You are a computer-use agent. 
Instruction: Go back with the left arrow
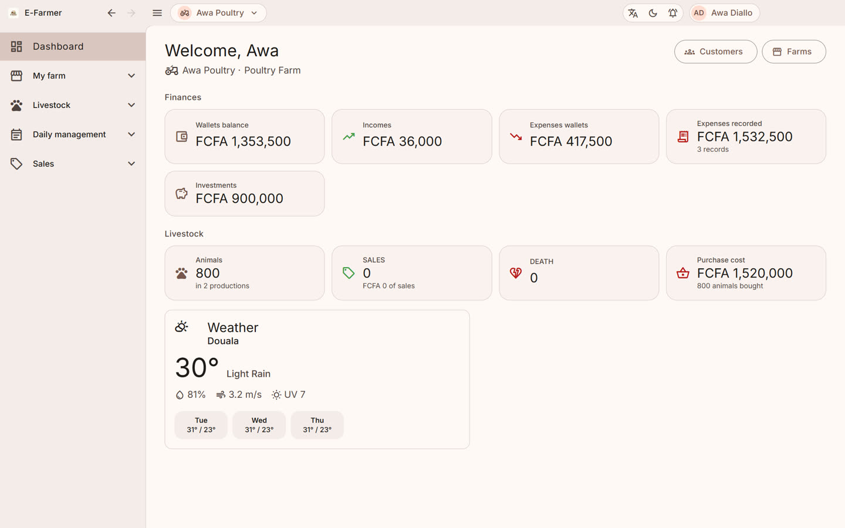111,13
